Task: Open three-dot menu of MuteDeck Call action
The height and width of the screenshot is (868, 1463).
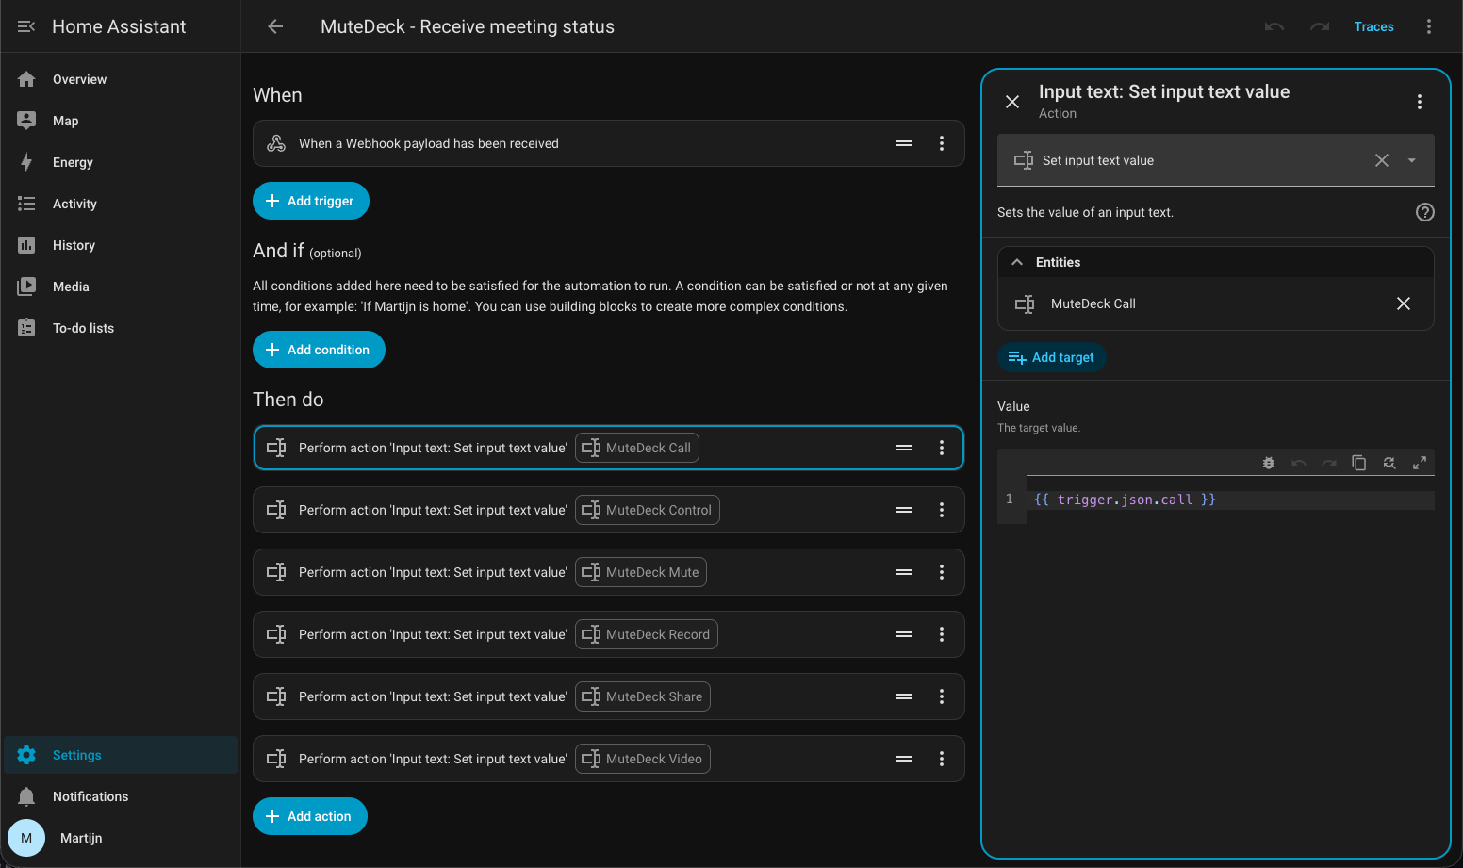Action: pyautogui.click(x=942, y=448)
